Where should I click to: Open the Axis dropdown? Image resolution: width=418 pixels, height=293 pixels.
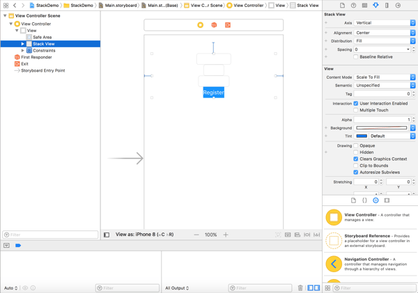385,23
